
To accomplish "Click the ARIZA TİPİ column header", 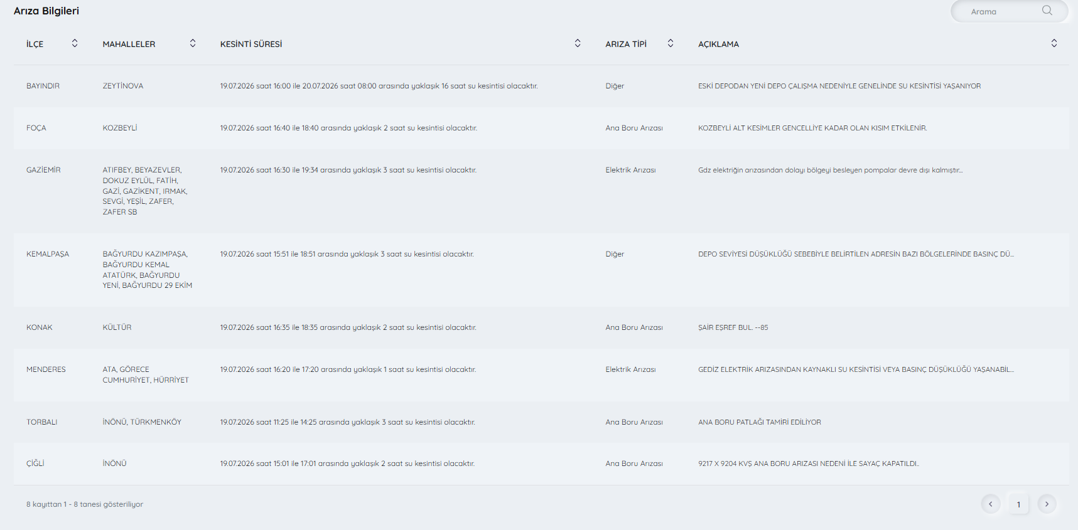I will pyautogui.click(x=626, y=44).
